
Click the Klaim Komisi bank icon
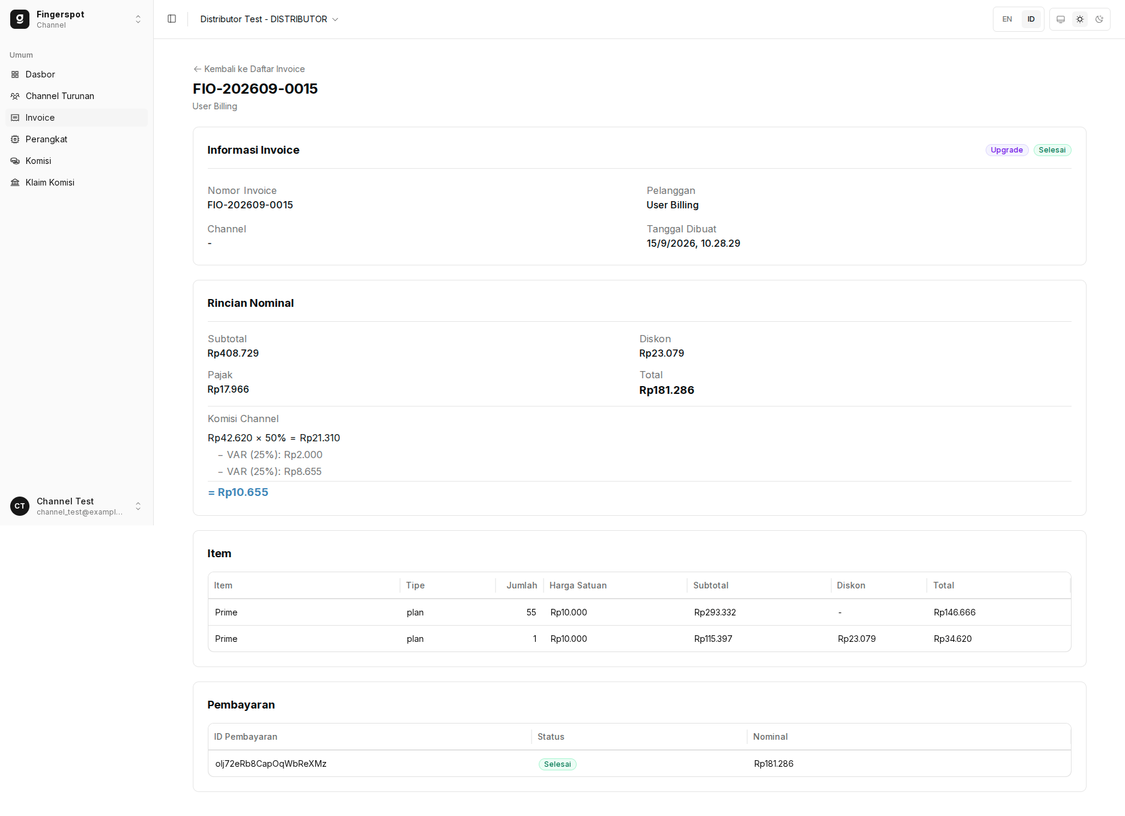(15, 183)
